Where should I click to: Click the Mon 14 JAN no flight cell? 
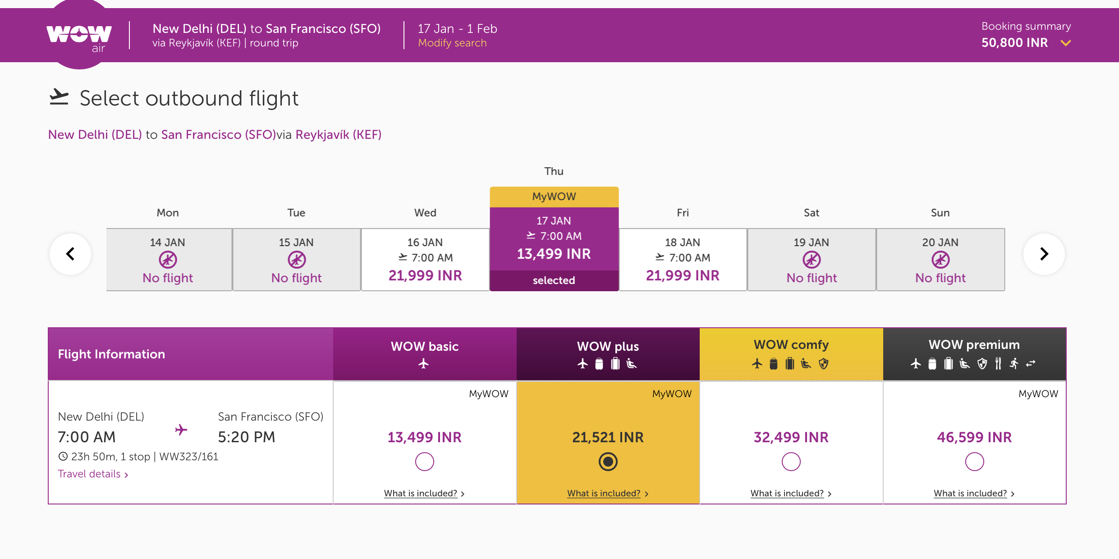point(169,260)
